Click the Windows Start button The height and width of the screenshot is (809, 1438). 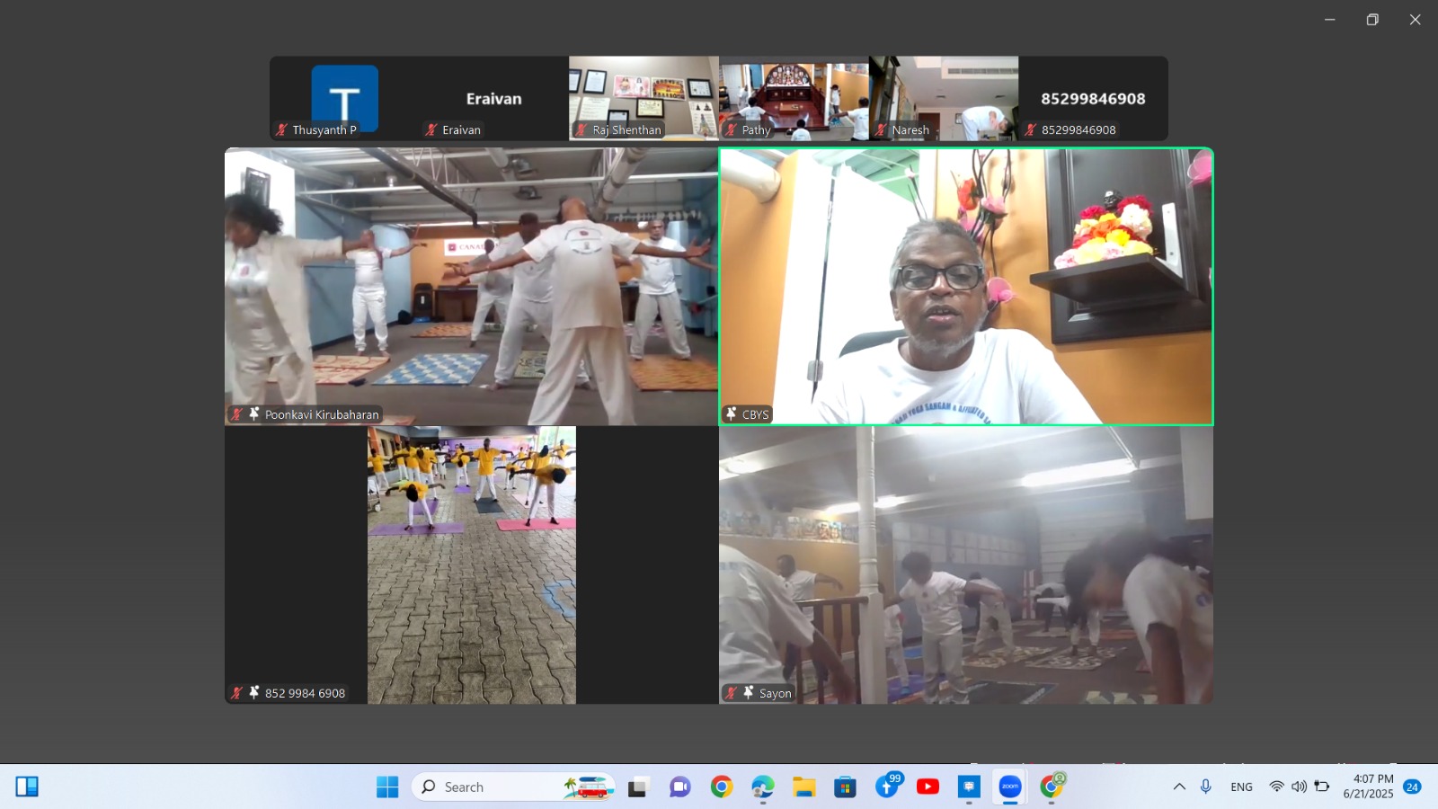(387, 787)
